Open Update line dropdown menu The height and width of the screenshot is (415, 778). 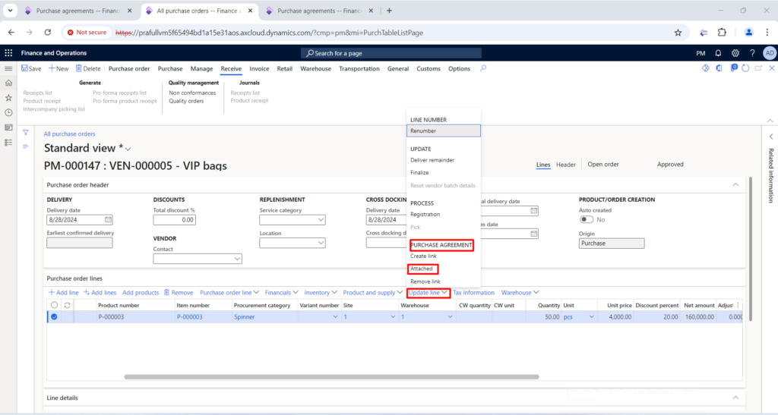coord(429,293)
